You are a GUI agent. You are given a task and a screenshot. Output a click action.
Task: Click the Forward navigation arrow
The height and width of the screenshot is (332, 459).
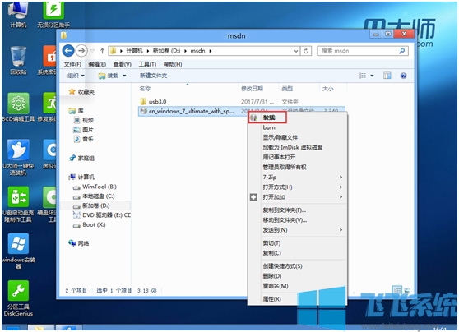(x=81, y=51)
